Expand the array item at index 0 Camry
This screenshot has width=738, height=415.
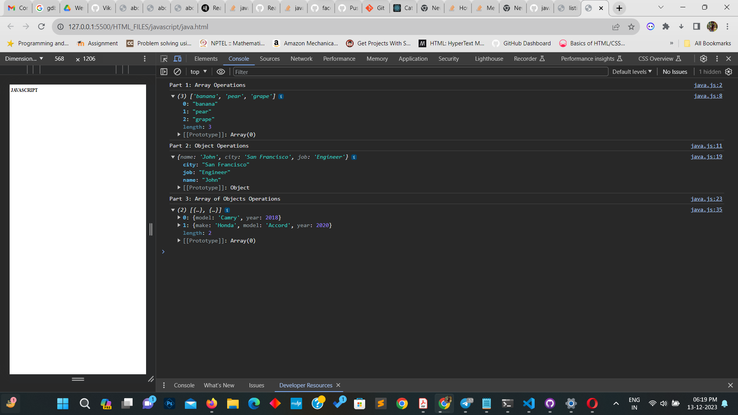point(179,217)
